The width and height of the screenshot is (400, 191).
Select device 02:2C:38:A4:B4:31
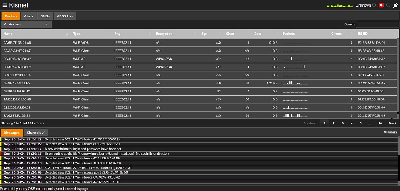pyautogui.click(x=199, y=107)
